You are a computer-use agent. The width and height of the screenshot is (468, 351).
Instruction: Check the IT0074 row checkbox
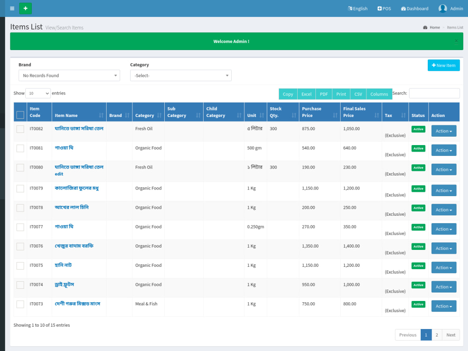coord(20,285)
